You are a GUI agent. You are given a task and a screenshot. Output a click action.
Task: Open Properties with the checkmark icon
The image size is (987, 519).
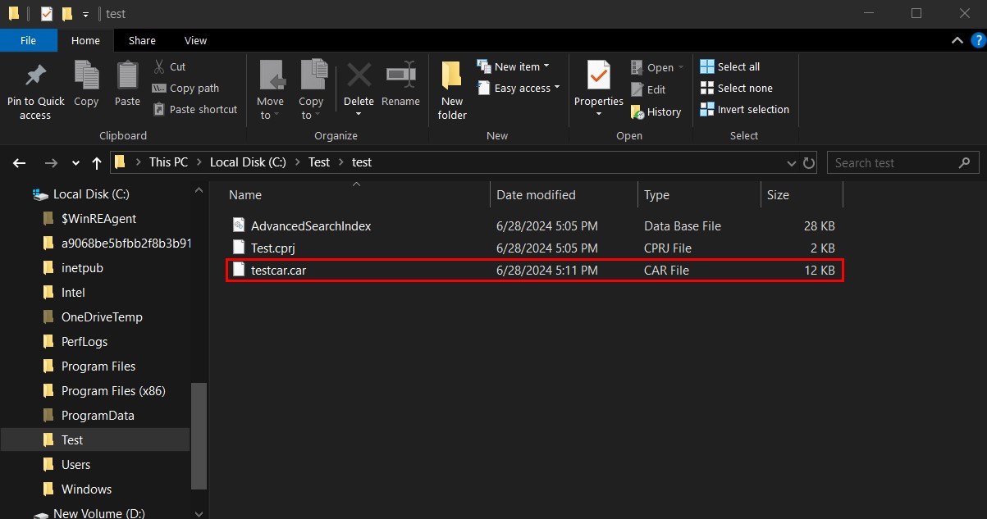tap(599, 76)
